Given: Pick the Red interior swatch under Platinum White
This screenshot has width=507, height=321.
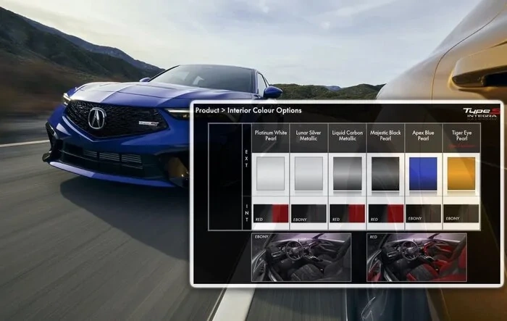Looking at the screenshot, I should tap(271, 213).
